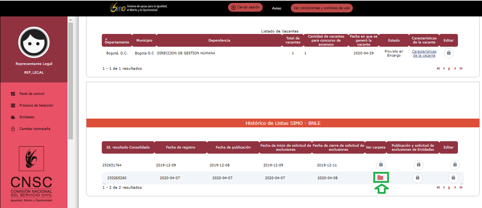Select Cambiar contraseña option

[x=35, y=129]
